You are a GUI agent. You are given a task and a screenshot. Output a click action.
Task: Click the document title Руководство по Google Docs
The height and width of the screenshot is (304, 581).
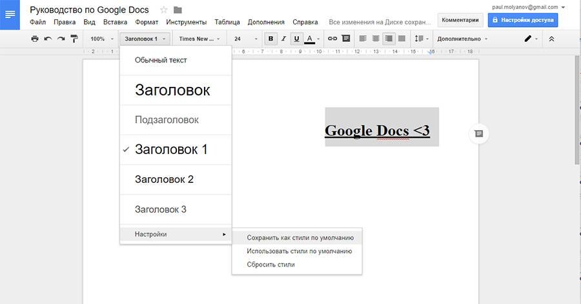pos(89,10)
